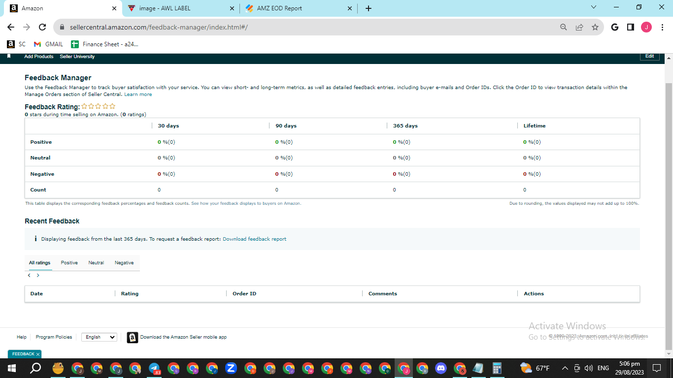673x378 pixels.
Task: Open the Program Policies link
Action: pyautogui.click(x=54, y=337)
